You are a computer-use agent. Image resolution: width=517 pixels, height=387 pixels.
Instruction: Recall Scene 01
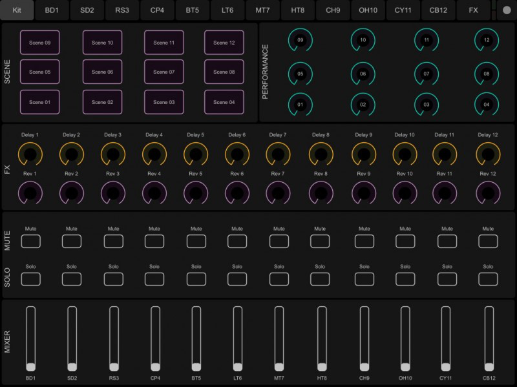coord(40,101)
